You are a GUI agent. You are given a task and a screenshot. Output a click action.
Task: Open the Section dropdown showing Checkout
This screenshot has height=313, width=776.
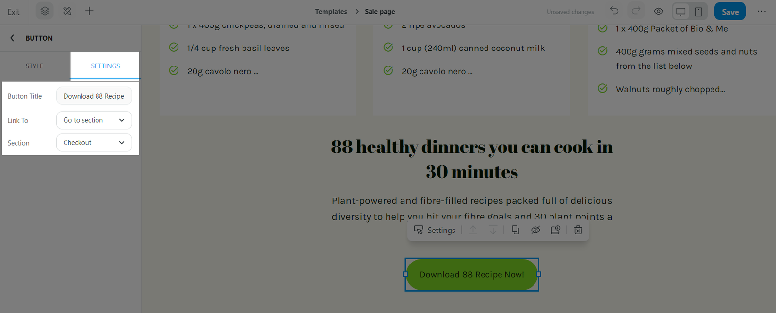point(94,143)
